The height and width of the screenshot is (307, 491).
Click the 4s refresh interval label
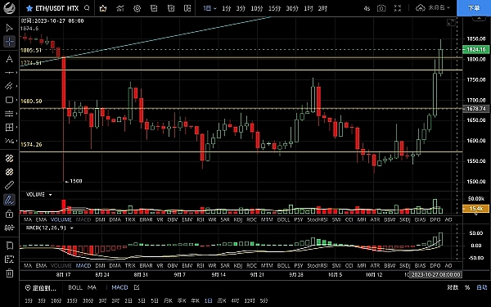[x=367, y=8]
